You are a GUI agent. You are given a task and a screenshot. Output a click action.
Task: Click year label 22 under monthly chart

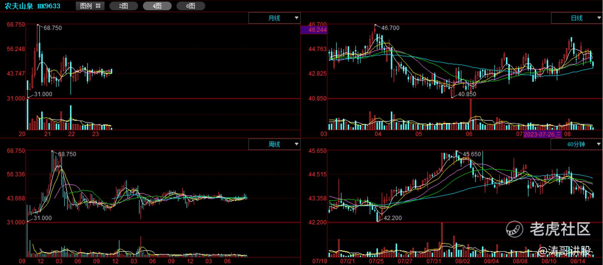coord(71,134)
